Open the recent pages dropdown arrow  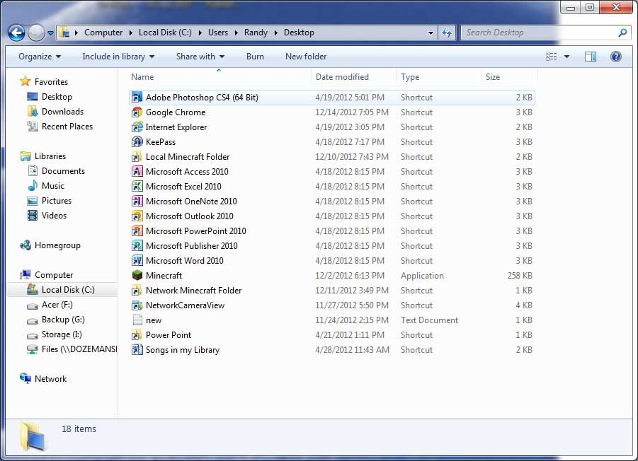tap(50, 33)
